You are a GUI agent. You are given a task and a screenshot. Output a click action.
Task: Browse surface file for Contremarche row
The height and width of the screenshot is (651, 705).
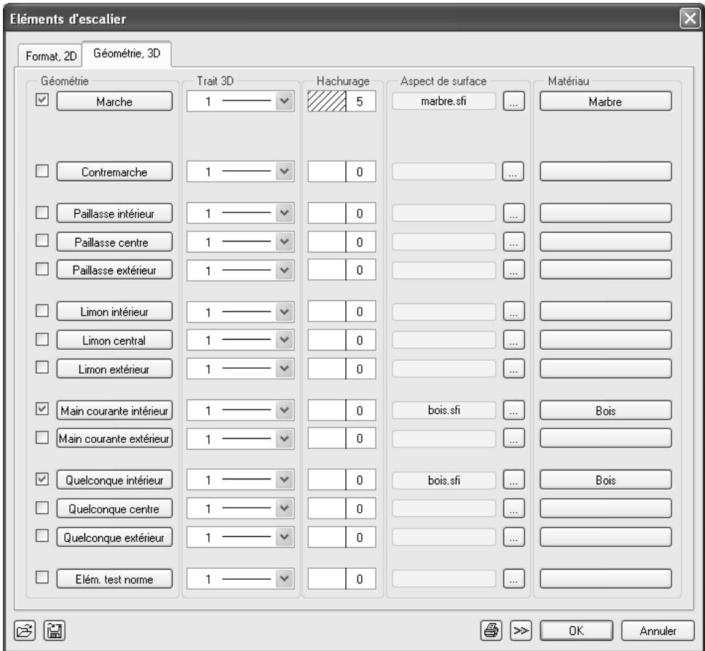click(x=513, y=172)
